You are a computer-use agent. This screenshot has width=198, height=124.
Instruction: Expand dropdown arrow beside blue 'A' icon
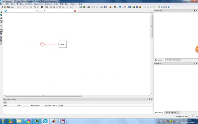(122, 7)
